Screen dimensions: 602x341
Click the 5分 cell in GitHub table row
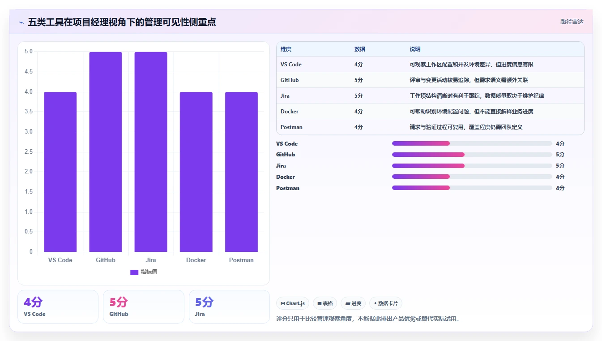(x=359, y=80)
